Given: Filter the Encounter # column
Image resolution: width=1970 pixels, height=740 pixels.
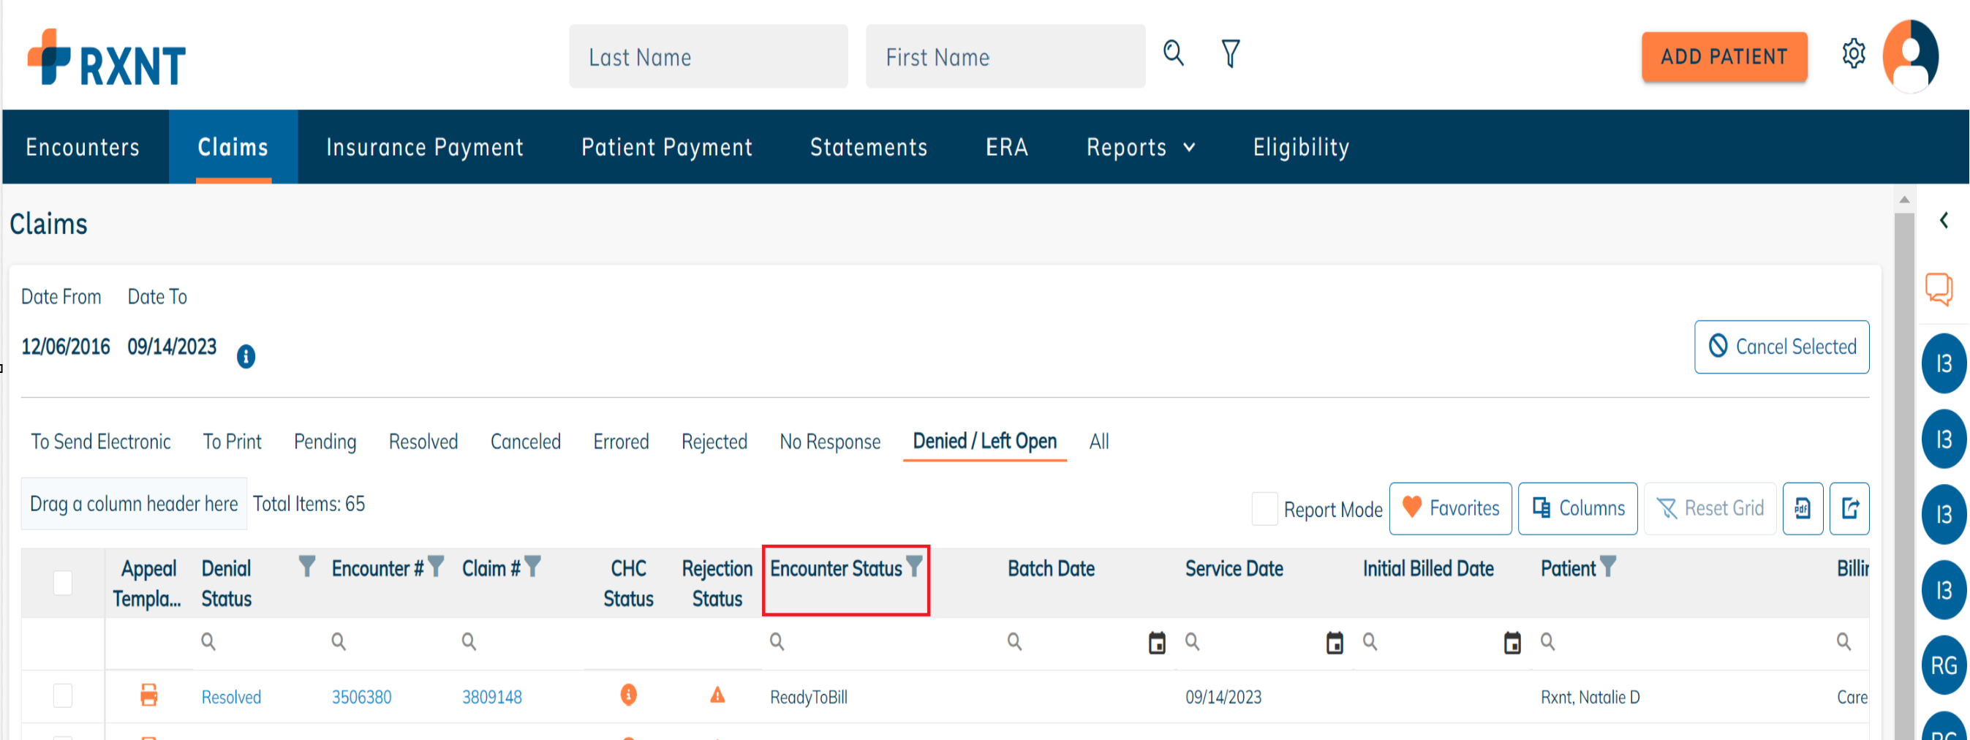Looking at the screenshot, I should coord(435,567).
